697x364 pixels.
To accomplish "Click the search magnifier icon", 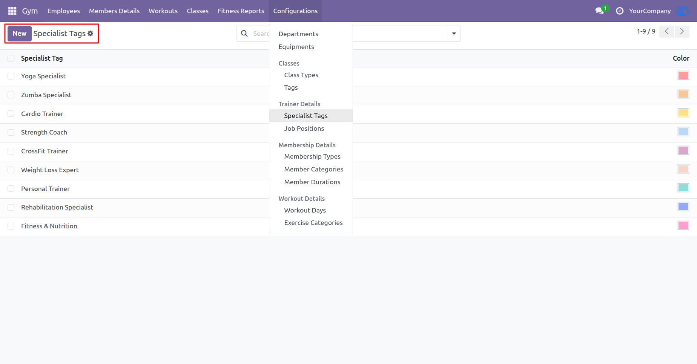I will [244, 34].
